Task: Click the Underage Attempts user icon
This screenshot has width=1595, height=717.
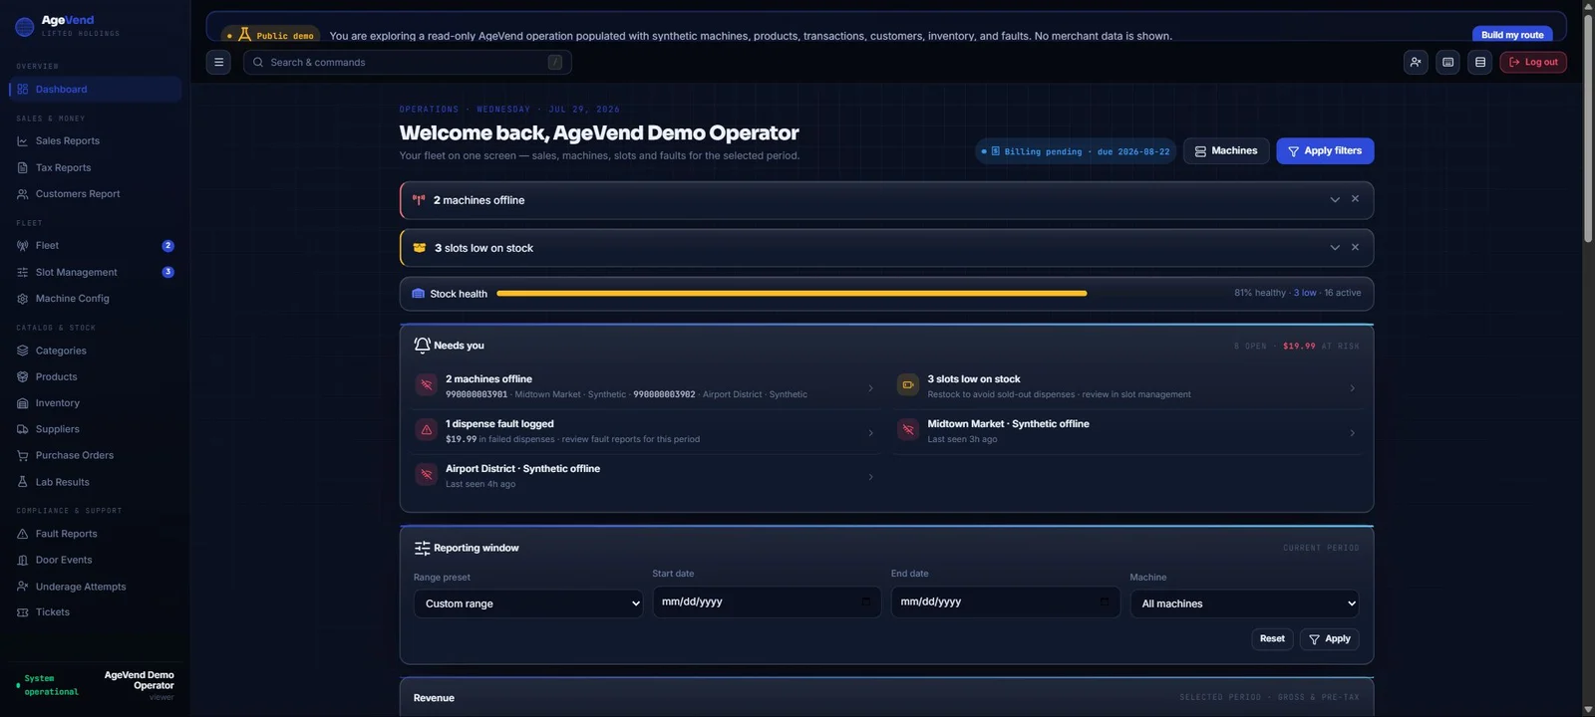Action: pyautogui.click(x=23, y=587)
